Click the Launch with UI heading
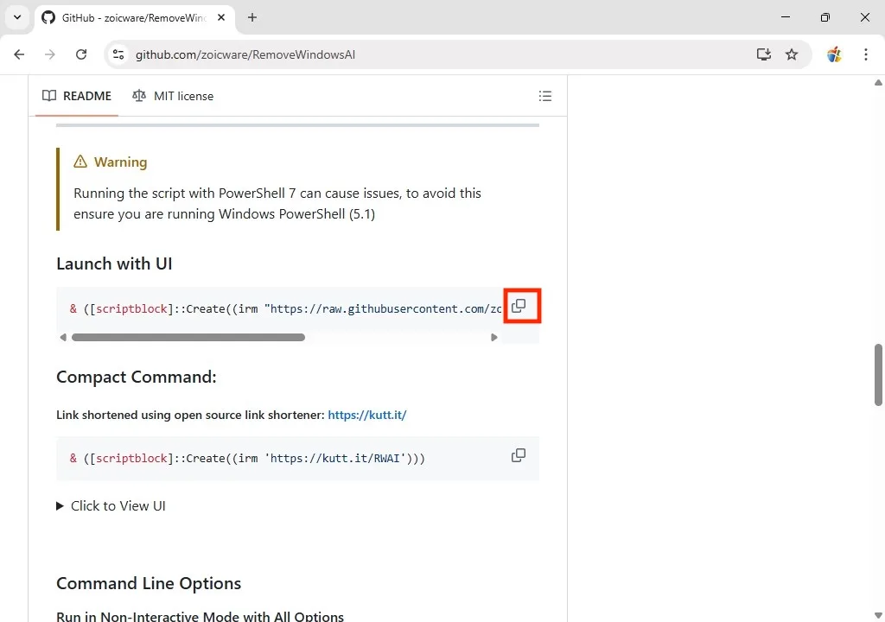The image size is (885, 622). [114, 263]
